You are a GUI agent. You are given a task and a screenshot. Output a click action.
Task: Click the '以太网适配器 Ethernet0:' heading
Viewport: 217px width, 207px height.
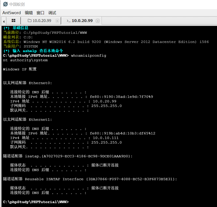(x=28, y=83)
